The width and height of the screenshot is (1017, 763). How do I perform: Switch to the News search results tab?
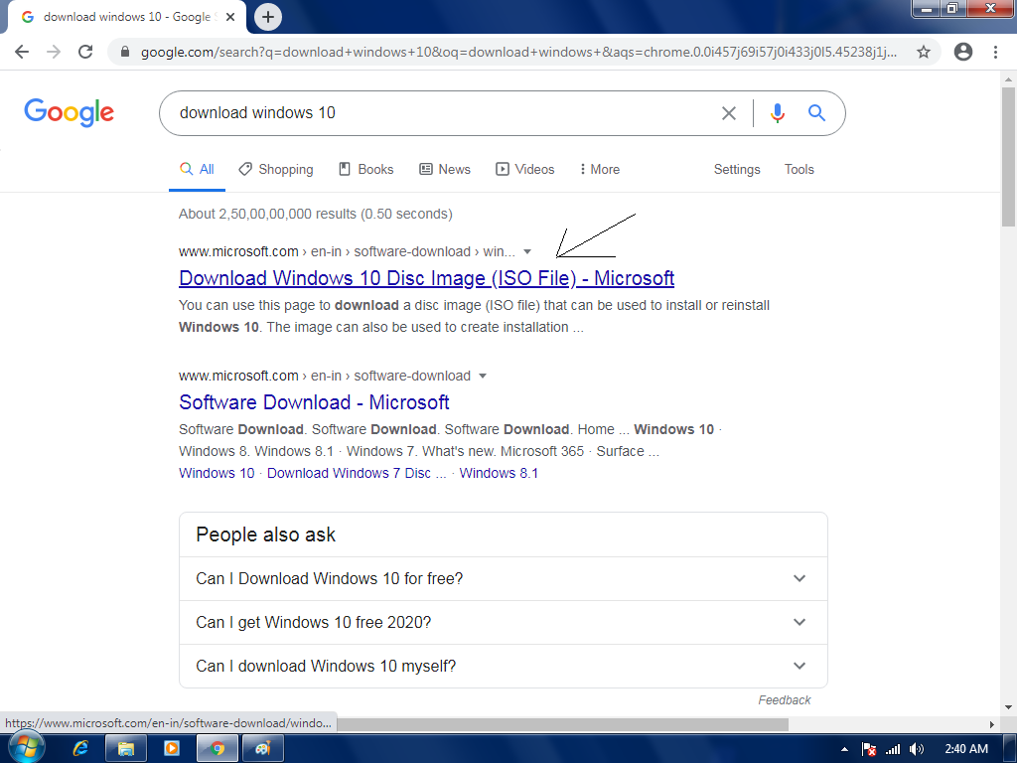[444, 169]
